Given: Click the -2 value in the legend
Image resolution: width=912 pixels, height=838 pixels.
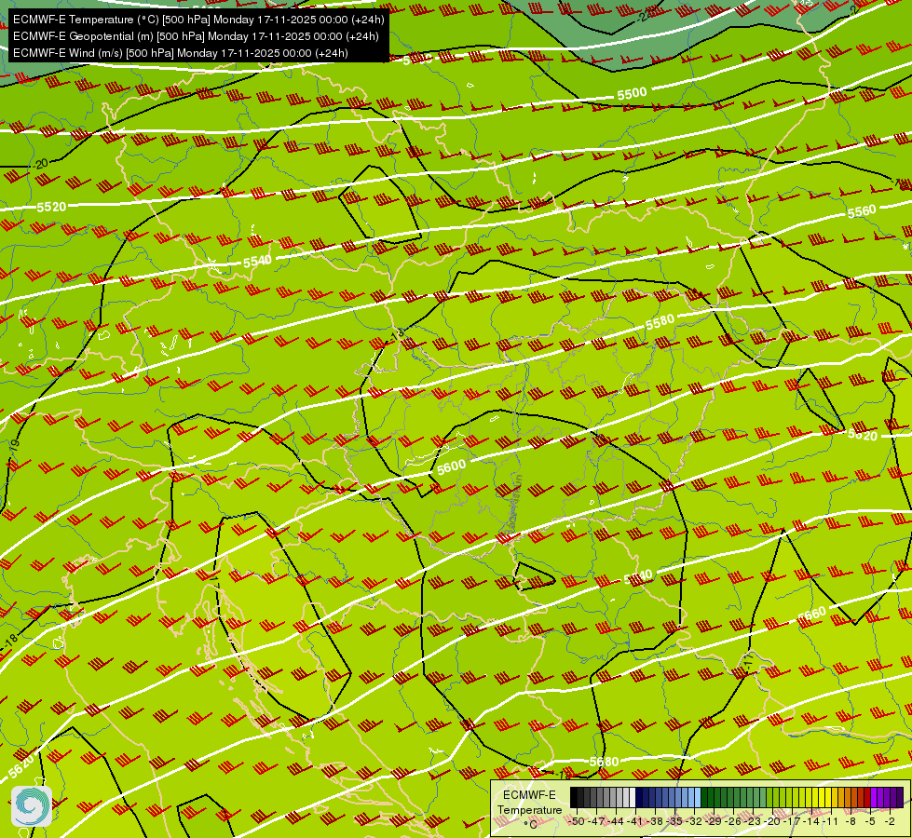Looking at the screenshot, I should tap(890, 821).
